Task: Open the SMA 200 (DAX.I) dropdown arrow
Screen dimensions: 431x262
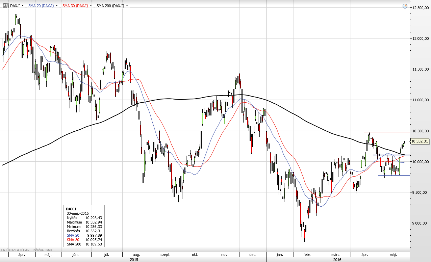Action: point(127,6)
